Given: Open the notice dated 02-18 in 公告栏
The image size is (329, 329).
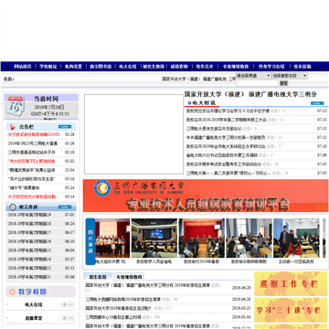Looking at the screenshot, I should (x=31, y=152).
